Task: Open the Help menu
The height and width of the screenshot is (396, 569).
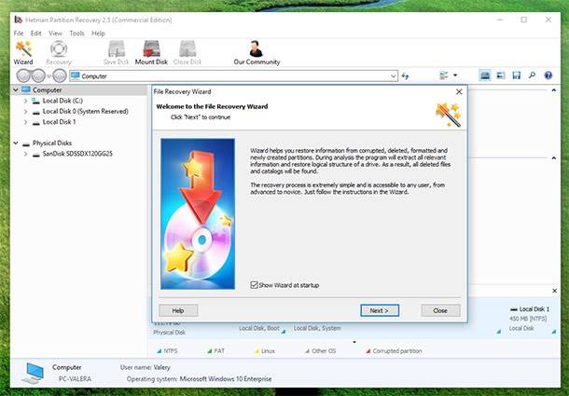Action: point(98,34)
